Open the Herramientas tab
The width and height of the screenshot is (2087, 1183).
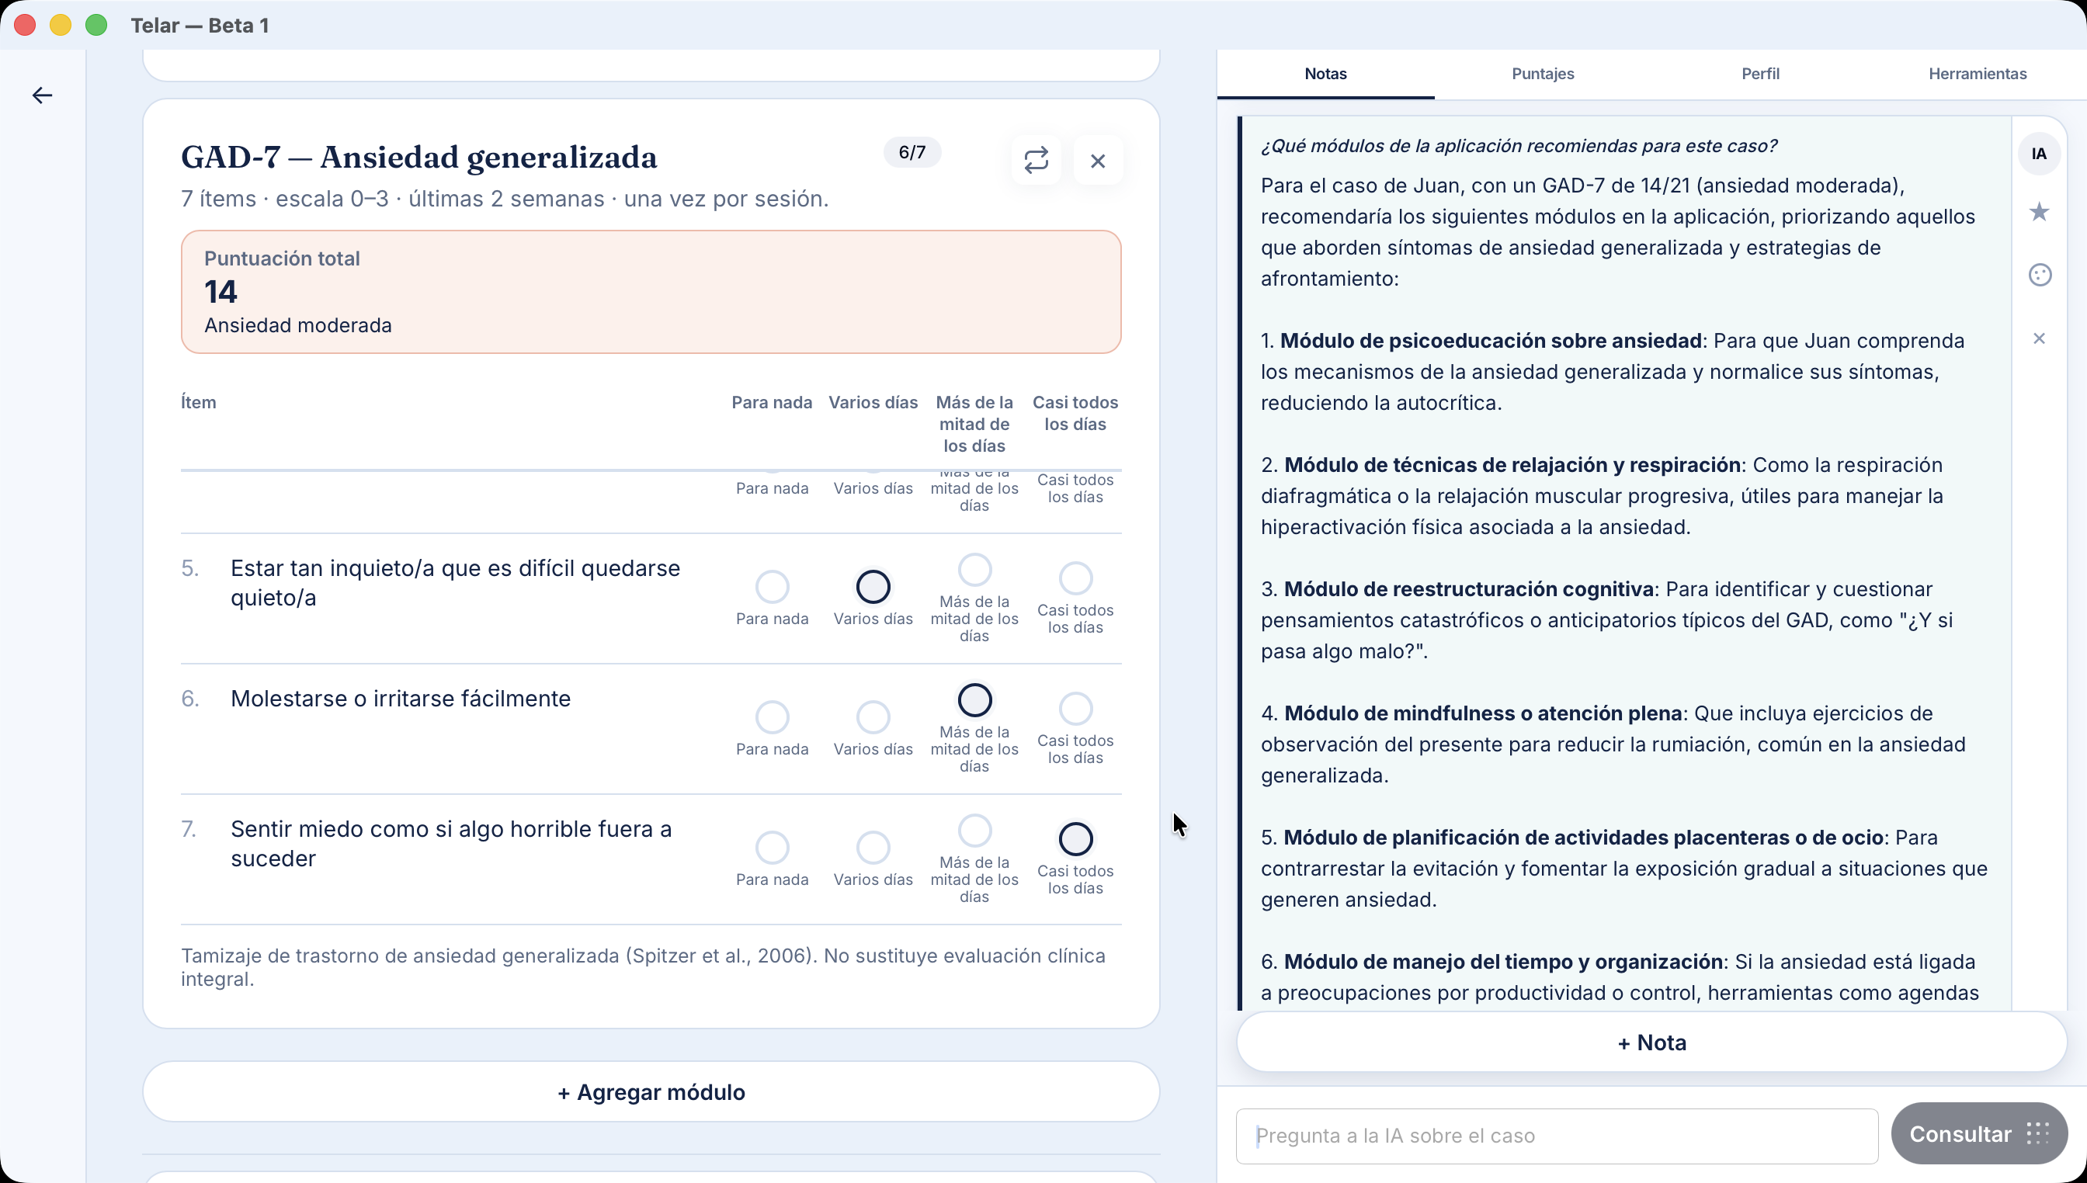[1978, 74]
